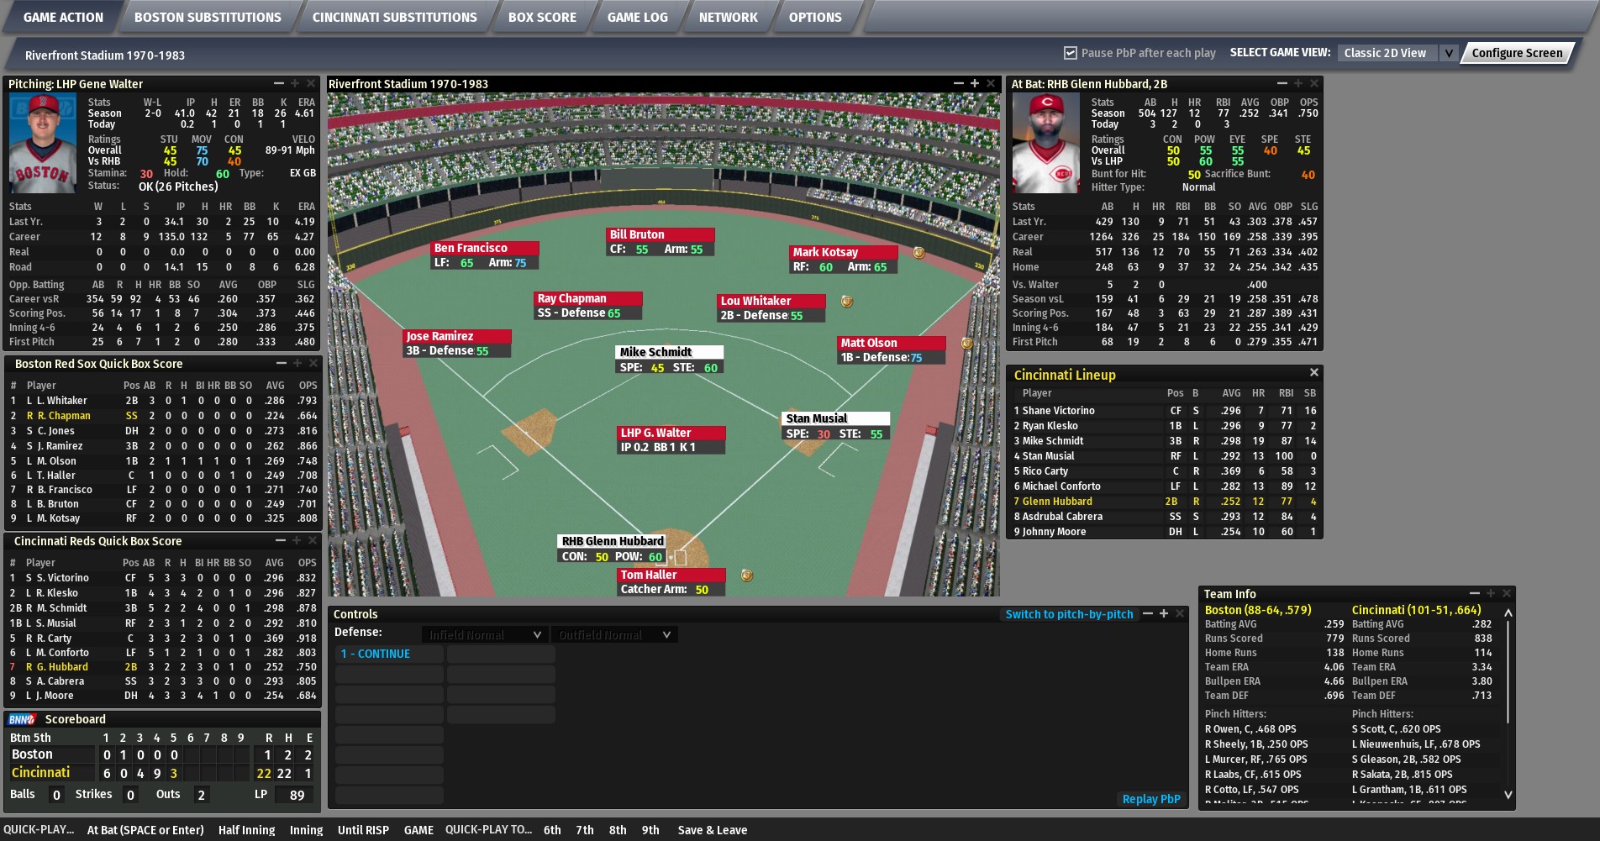
Task: Click the Configure Screen button
Action: point(1517,53)
